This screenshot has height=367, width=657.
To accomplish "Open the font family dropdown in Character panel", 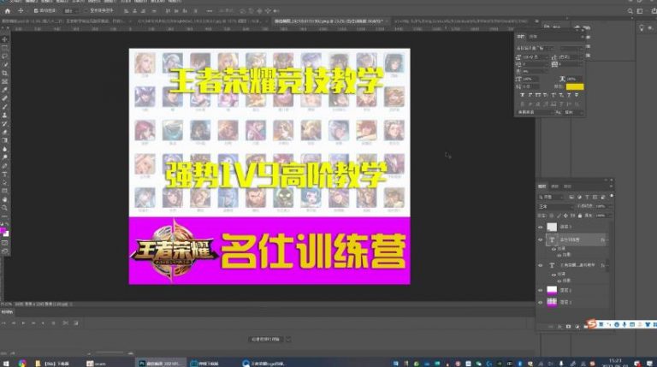I will (536, 49).
